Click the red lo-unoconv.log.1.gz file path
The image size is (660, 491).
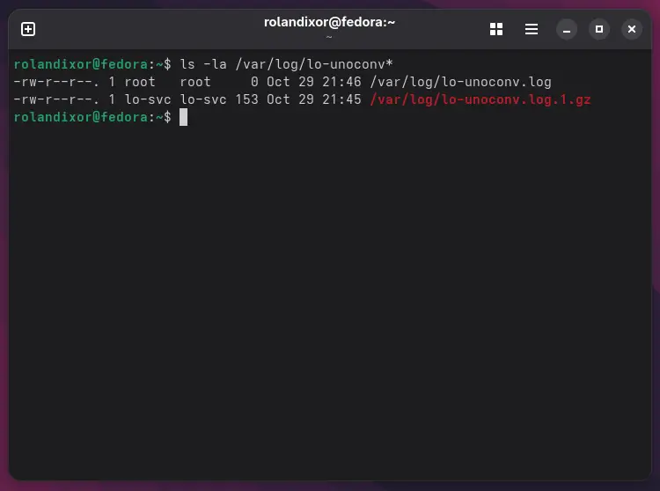[x=480, y=99]
